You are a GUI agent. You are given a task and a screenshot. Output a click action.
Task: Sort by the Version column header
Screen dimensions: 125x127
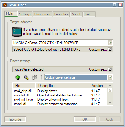(x=98, y=86)
